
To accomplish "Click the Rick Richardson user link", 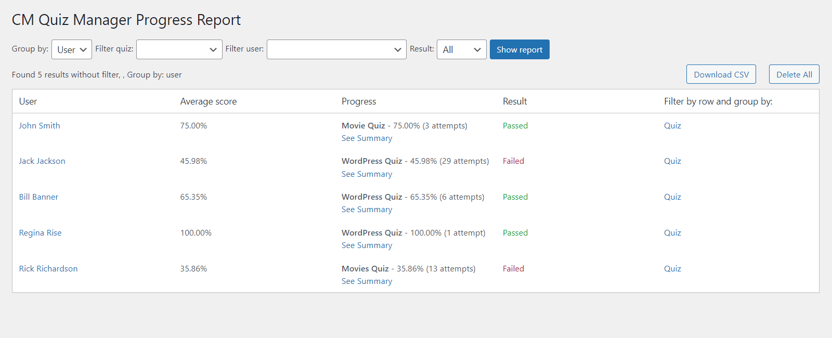I will click(48, 269).
